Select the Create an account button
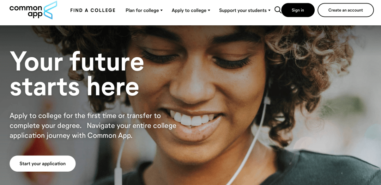The width and height of the screenshot is (381, 185). coord(345,10)
